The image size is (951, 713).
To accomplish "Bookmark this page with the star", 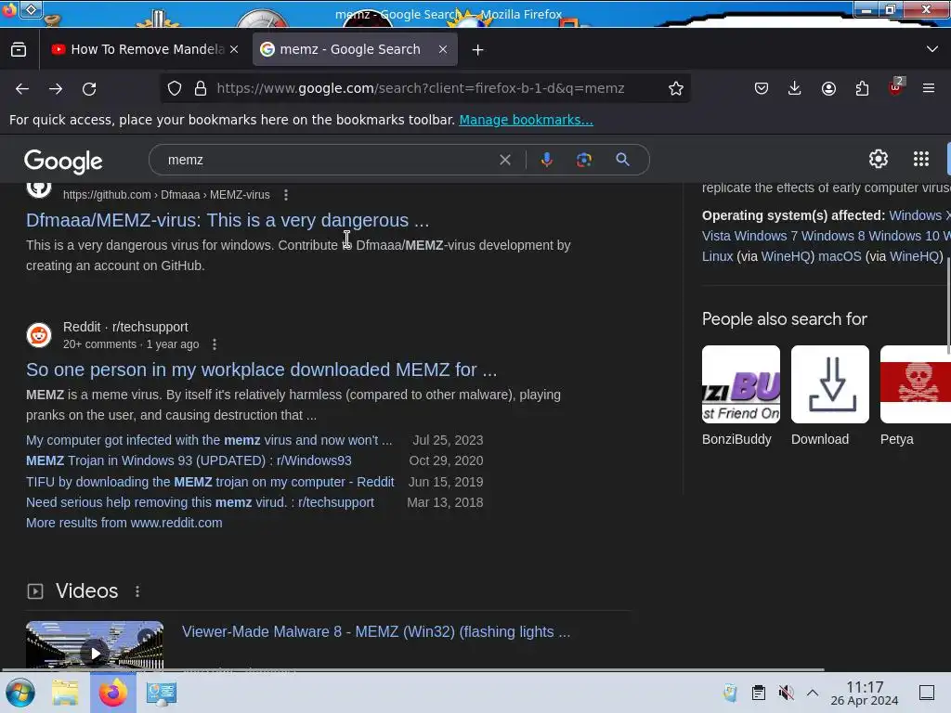I will 676,88.
